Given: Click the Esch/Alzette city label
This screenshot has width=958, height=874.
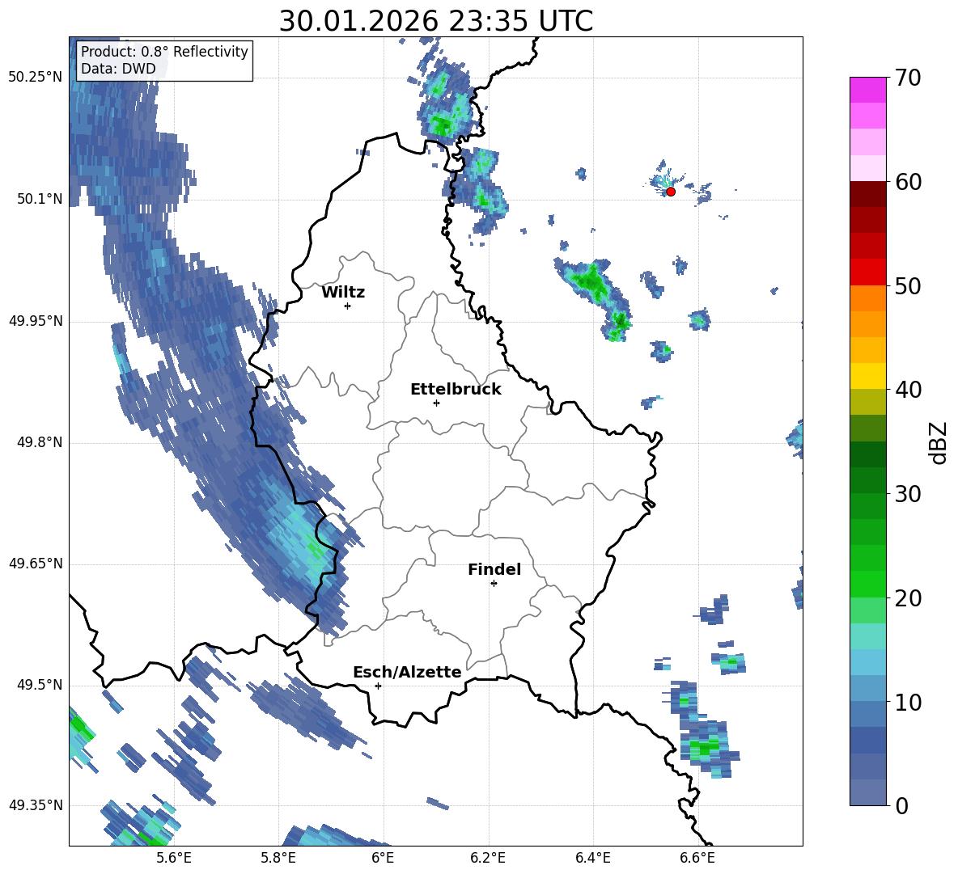Looking at the screenshot, I should pos(408,672).
